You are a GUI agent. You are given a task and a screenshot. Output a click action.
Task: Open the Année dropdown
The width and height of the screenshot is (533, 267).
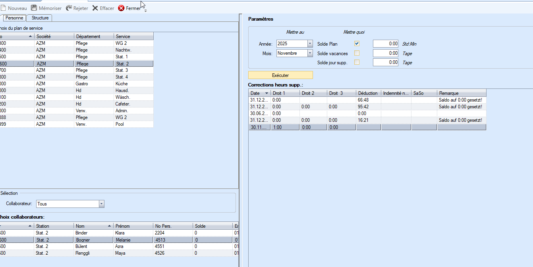click(x=310, y=44)
